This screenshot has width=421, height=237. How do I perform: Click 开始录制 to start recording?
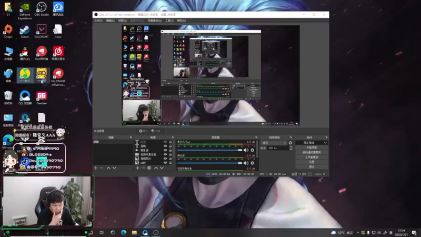312,147
